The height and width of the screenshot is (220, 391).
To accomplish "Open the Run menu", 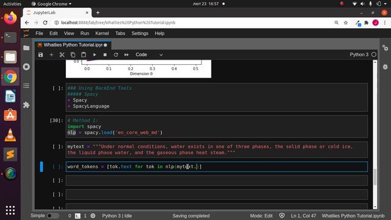I will (x=84, y=34).
